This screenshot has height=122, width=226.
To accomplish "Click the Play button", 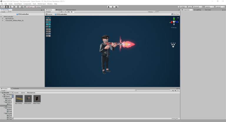I will coord(109,7).
